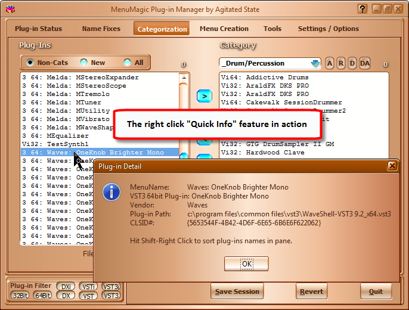Open the Categorization tab
Viewport: 409px width, 310px height.
point(162,29)
